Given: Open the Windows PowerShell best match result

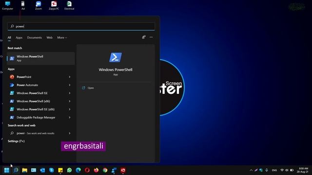Looking at the screenshot, I should click(41, 58).
